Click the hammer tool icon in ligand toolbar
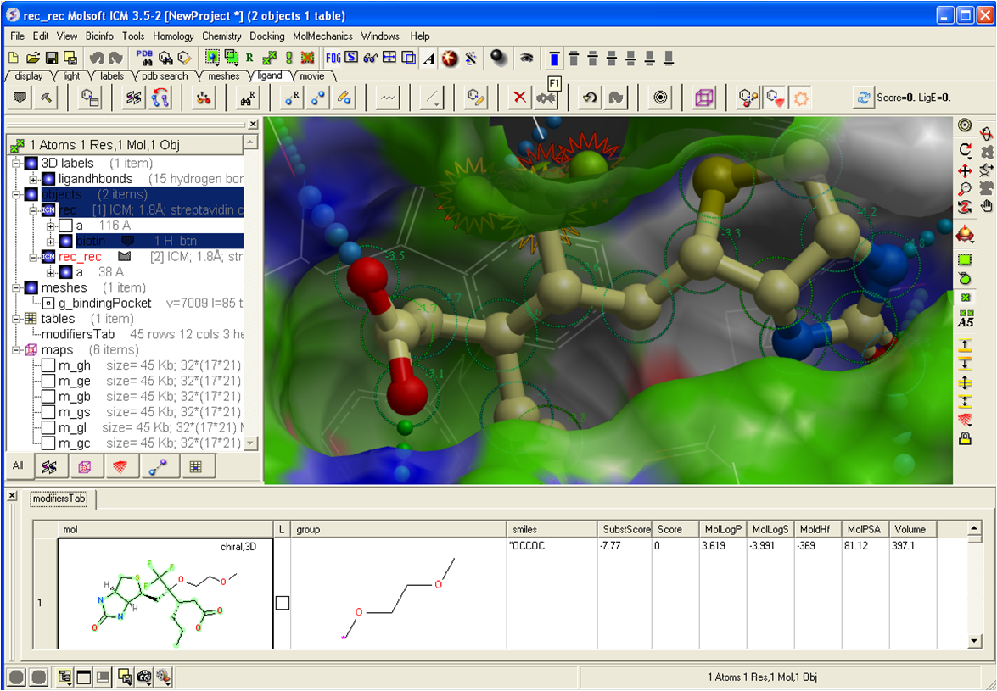Screen dimensions: 997x691 (x=47, y=98)
